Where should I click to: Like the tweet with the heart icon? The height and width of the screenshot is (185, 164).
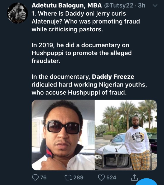pos(101,177)
